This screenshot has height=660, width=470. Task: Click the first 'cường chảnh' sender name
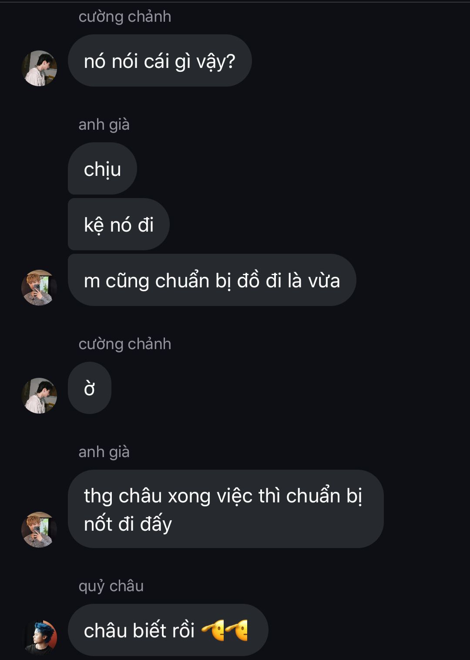[x=125, y=17]
